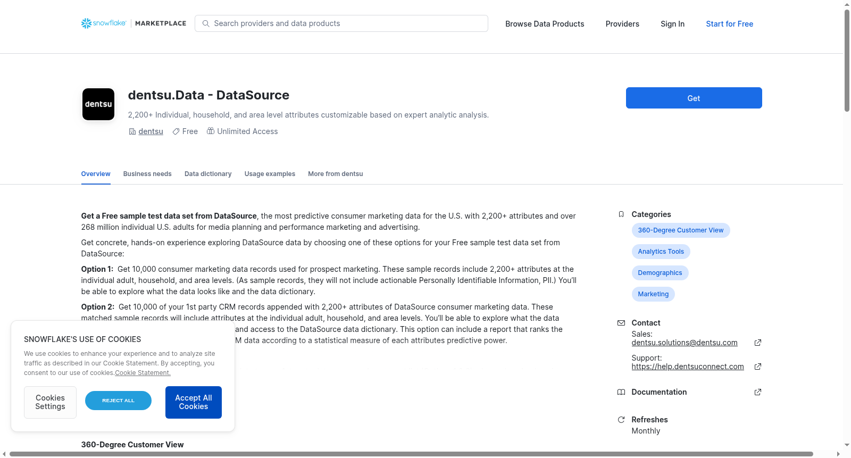
Task: Click the horizontal scrollbar thumb
Action: click(x=411, y=454)
